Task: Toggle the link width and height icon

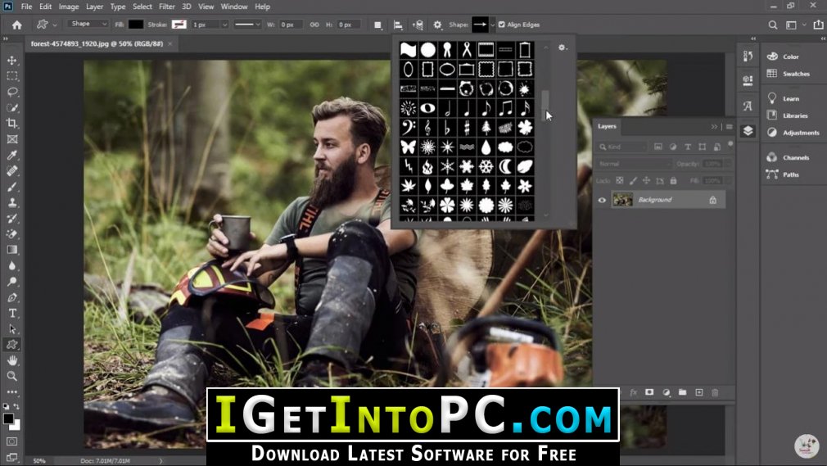Action: (314, 25)
